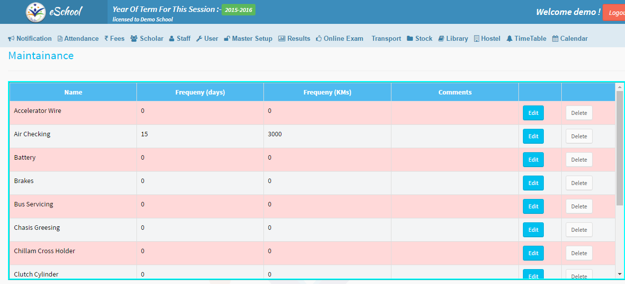Image resolution: width=625 pixels, height=284 pixels.
Task: Go to the Library menu
Action: 453,39
